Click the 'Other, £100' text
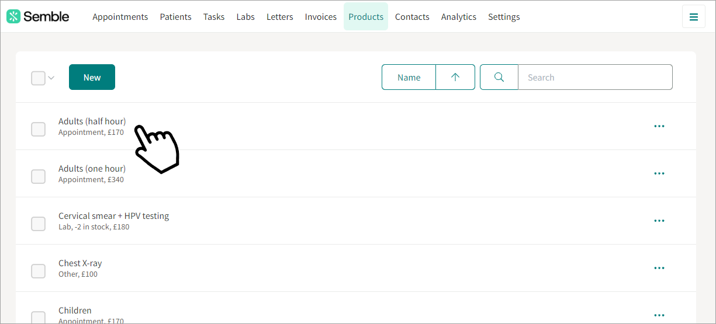Viewport: 716px width, 324px height. (x=78, y=274)
